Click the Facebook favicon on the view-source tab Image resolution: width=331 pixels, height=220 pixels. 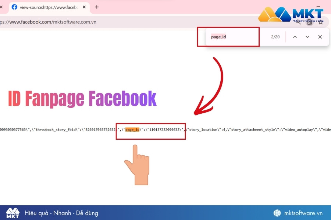coord(14,7)
